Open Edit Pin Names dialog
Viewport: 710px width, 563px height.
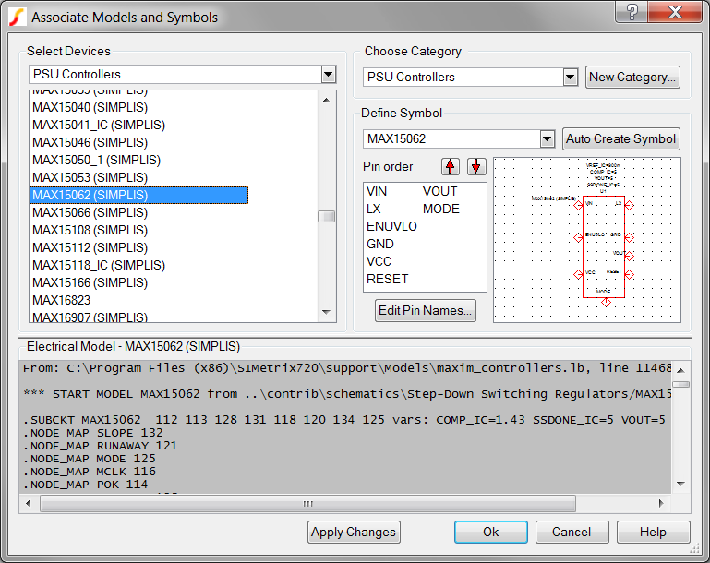(426, 310)
